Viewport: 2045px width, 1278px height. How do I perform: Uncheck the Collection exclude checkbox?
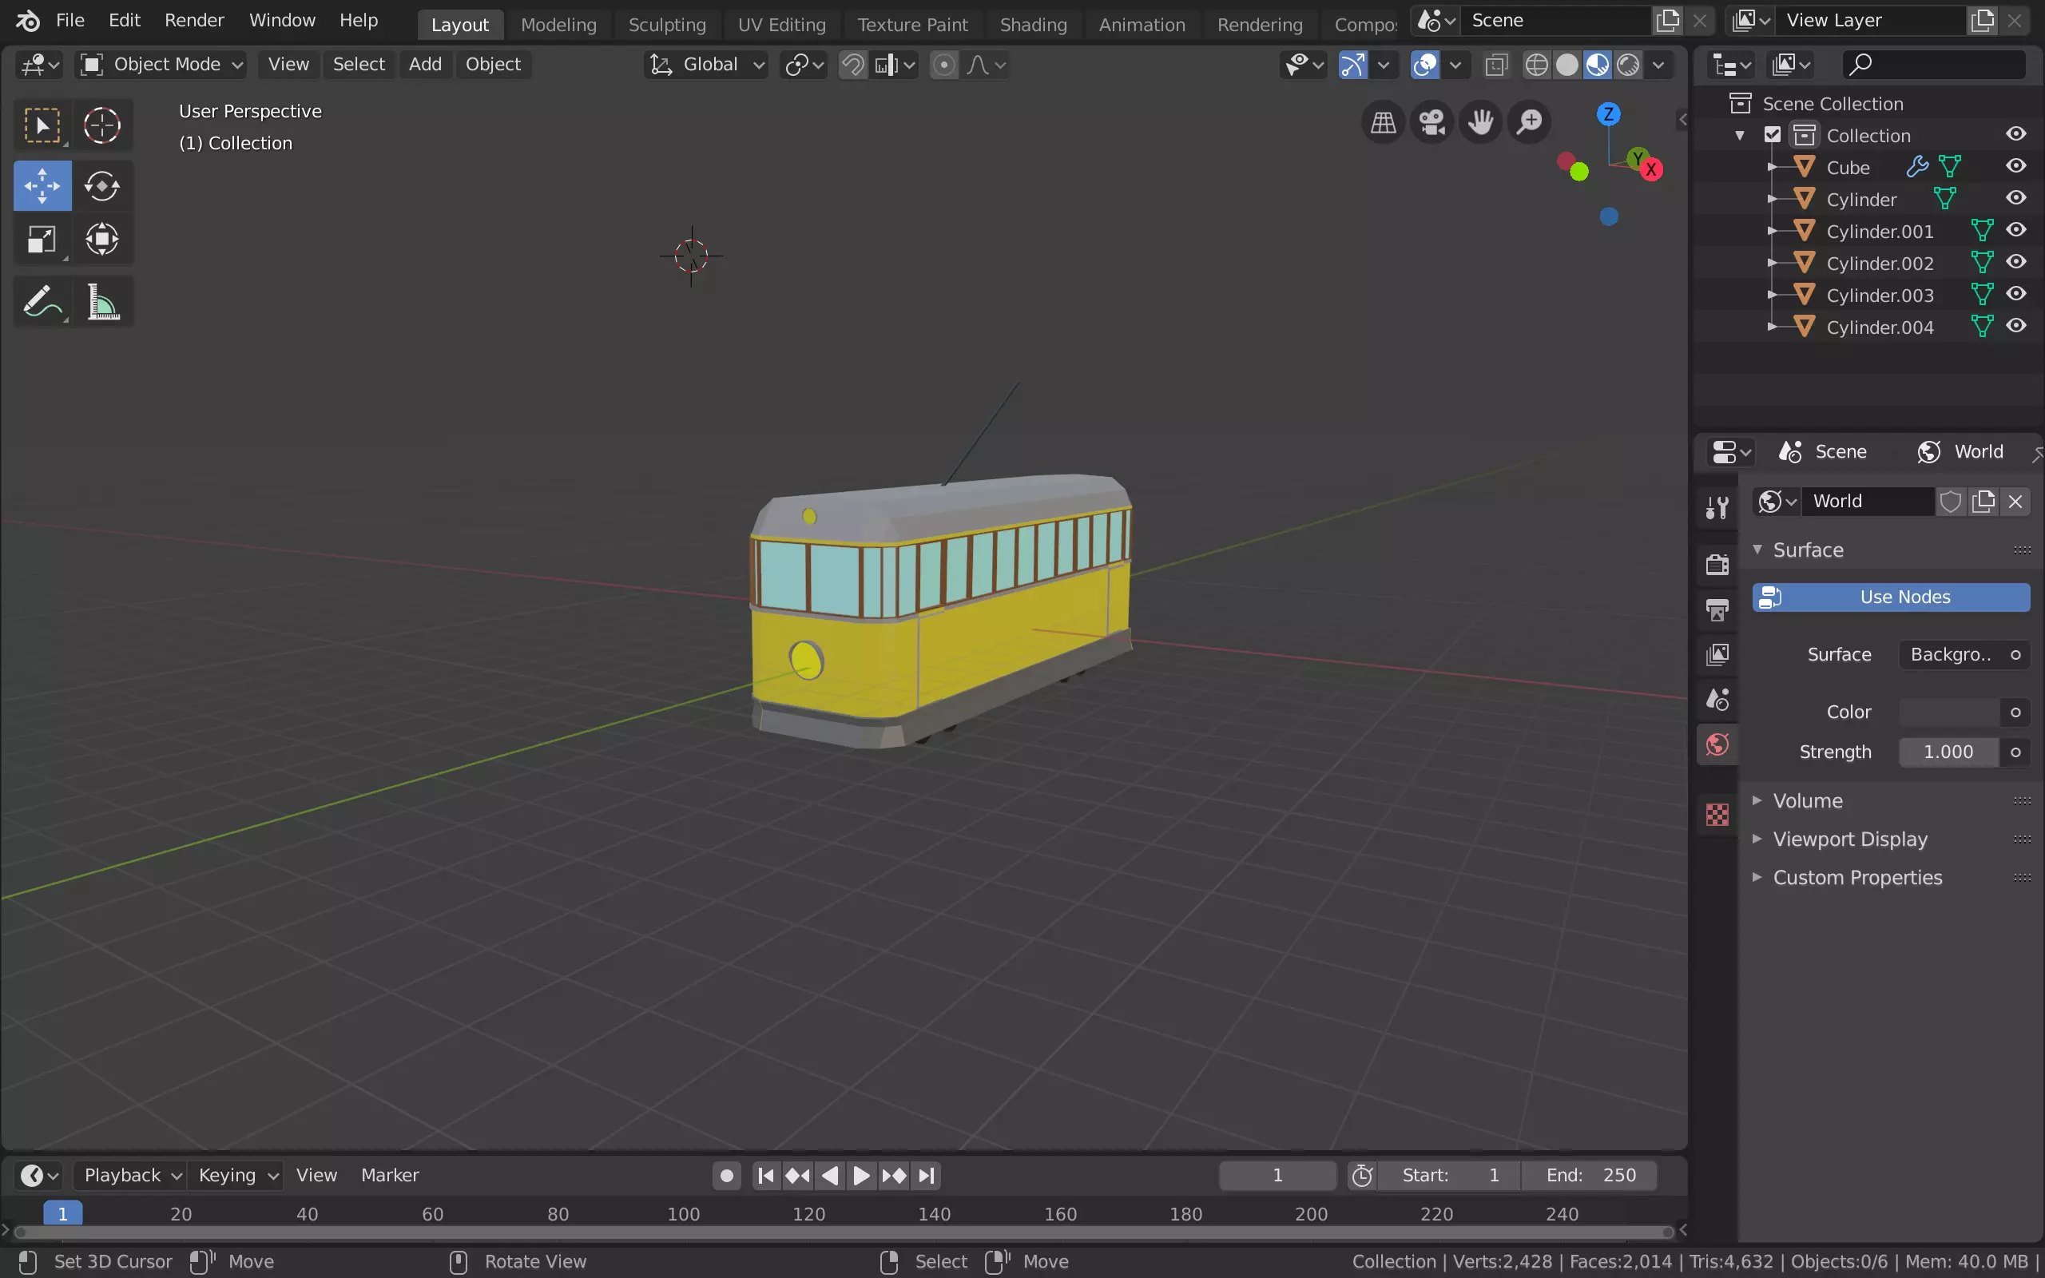coord(1772,135)
